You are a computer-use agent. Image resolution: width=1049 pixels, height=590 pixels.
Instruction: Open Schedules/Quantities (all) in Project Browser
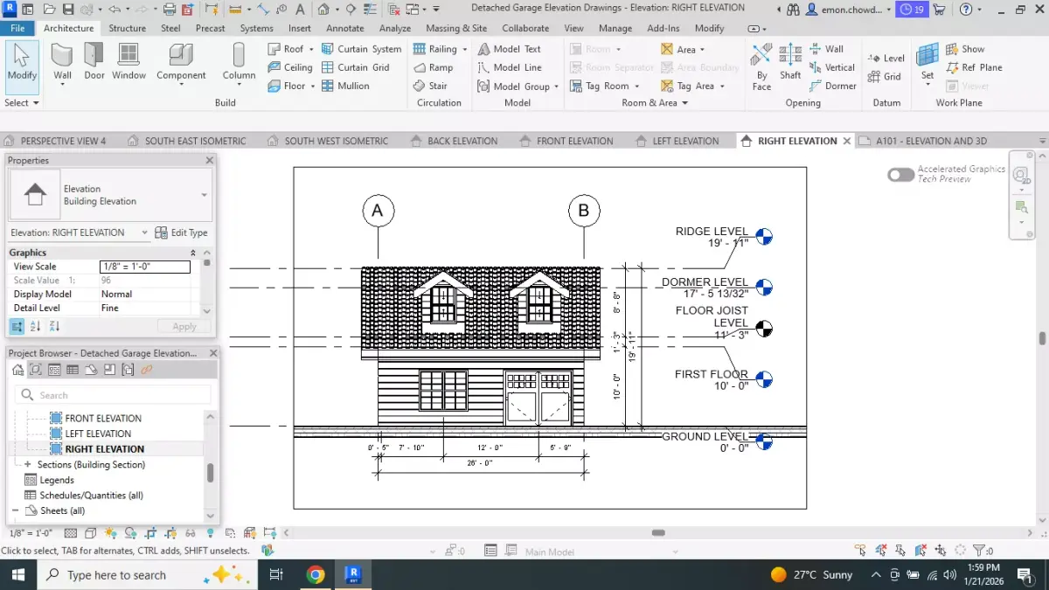[x=91, y=495]
